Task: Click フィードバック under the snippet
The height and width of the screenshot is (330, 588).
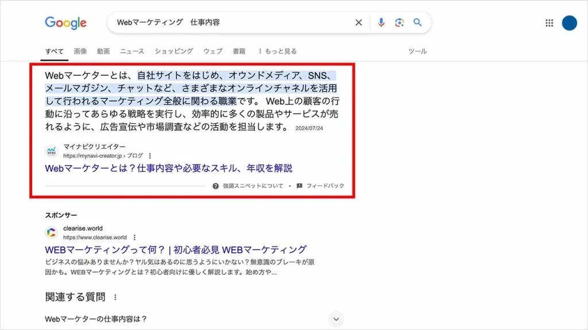Action: pos(321,186)
